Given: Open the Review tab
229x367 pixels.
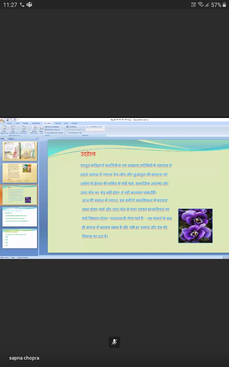Looking at the screenshot, I should 58,123.
